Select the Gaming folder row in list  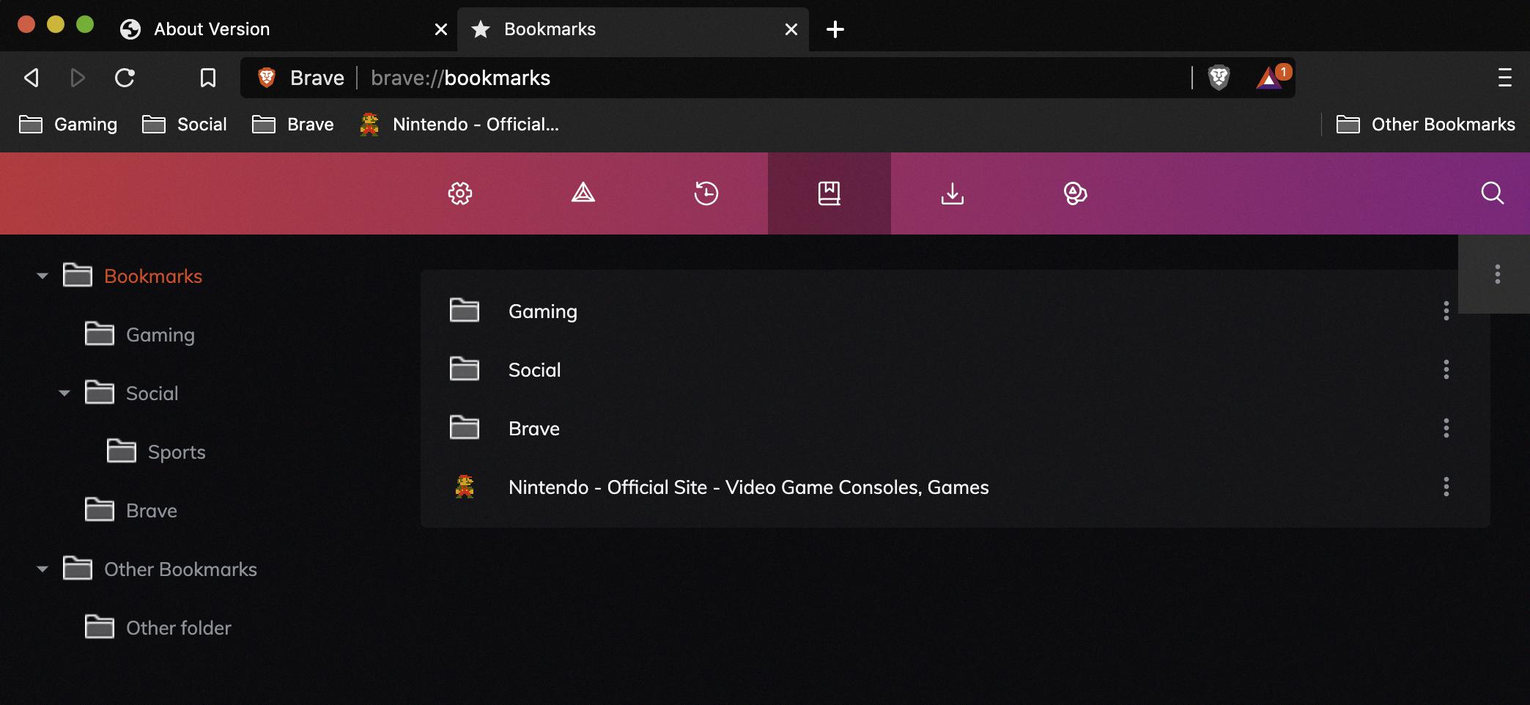point(956,311)
